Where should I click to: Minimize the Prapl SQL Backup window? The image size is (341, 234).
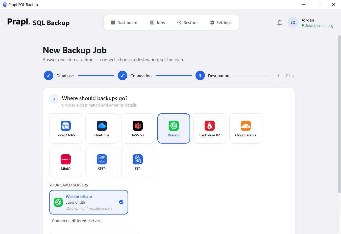[304, 5]
